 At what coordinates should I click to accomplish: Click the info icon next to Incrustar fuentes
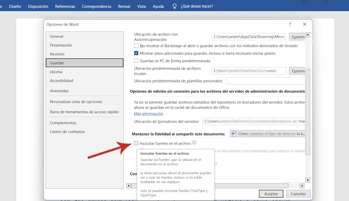(x=194, y=143)
